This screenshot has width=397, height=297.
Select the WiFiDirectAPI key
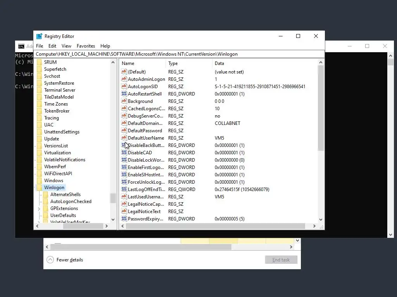point(58,174)
